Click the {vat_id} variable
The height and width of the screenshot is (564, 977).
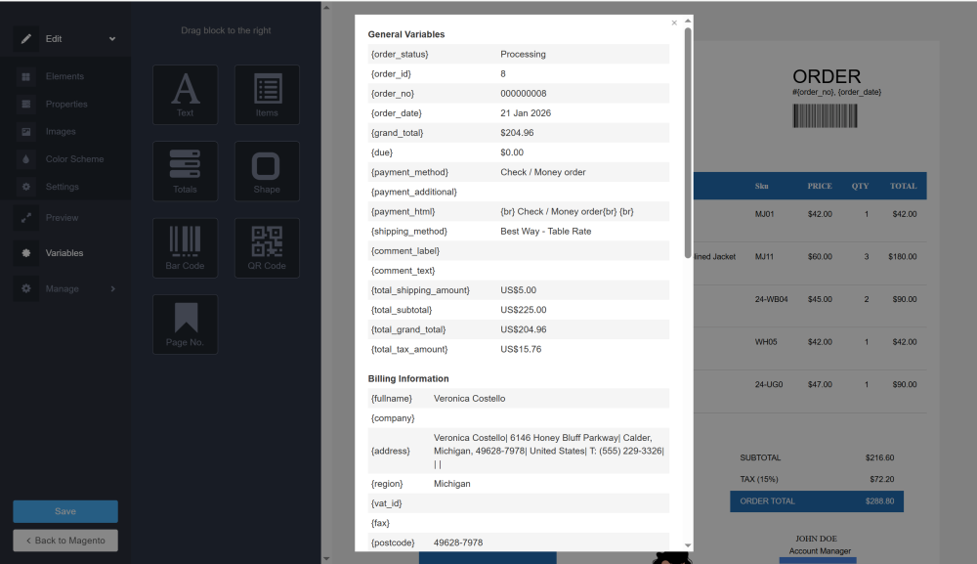(x=386, y=503)
